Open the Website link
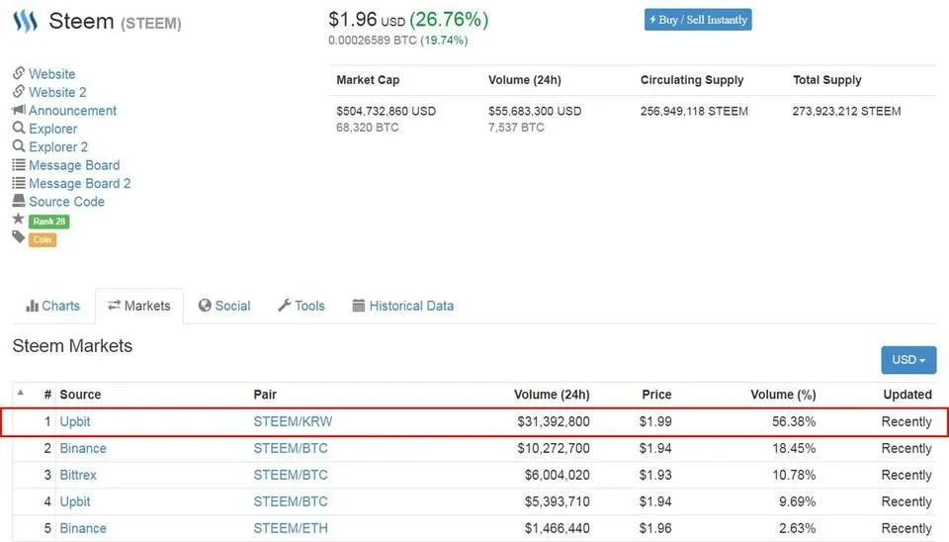The width and height of the screenshot is (949, 542). pos(52,74)
